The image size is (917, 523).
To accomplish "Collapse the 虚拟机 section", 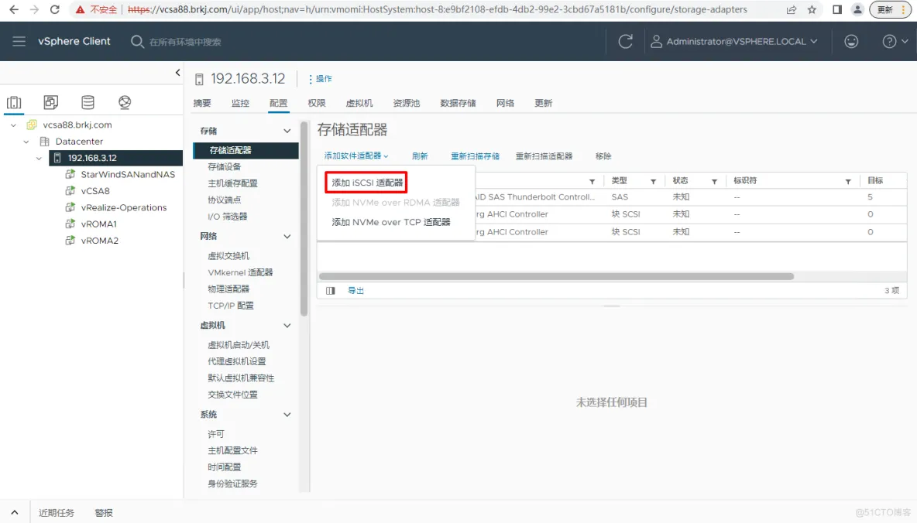I will [287, 326].
